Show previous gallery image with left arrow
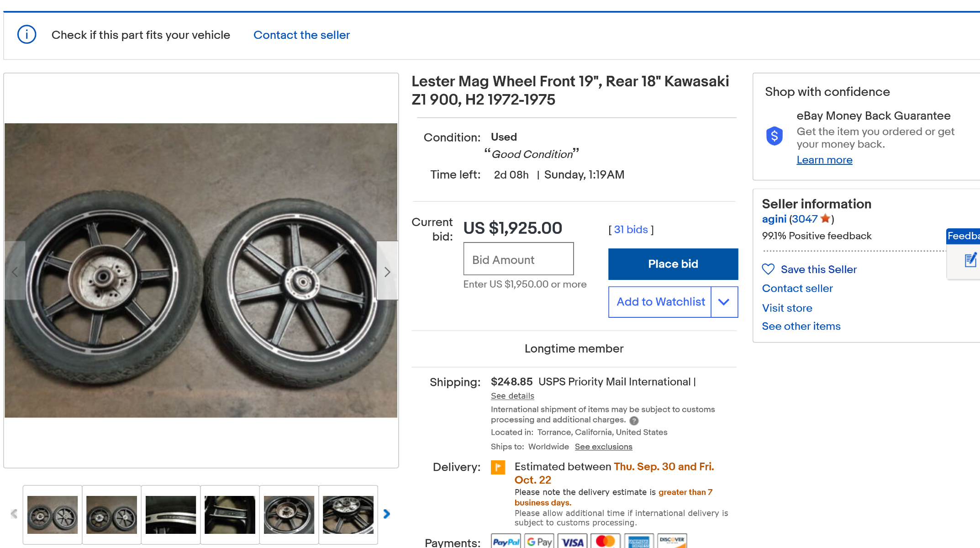This screenshot has height=548, width=980. tap(15, 272)
